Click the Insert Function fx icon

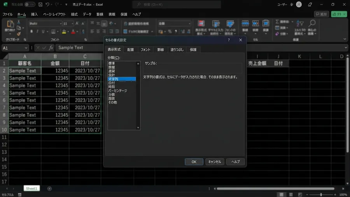tap(51, 47)
